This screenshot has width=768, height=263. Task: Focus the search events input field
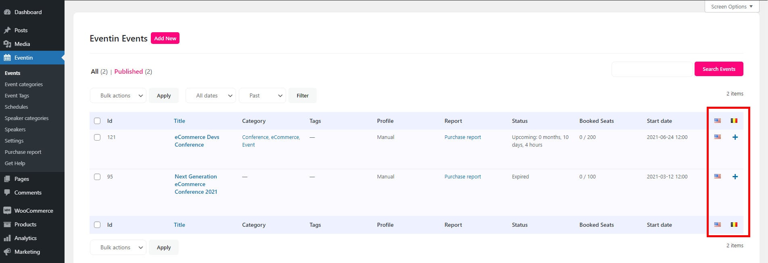652,69
